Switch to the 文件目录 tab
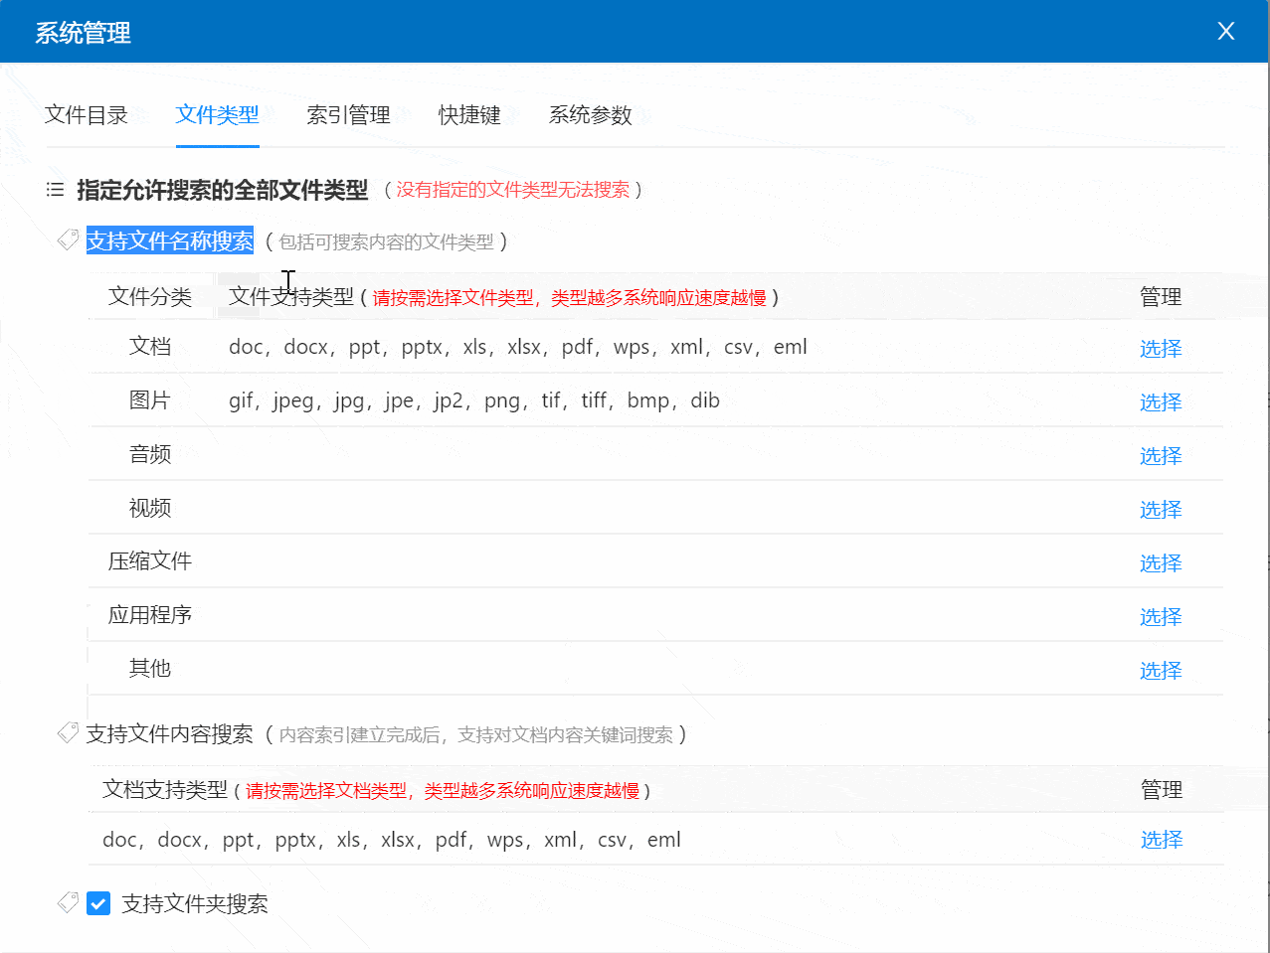This screenshot has height=953, width=1270. pos(87,115)
